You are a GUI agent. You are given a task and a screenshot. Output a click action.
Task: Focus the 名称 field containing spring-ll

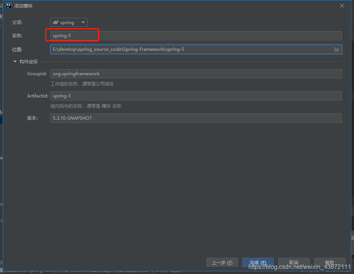[x=196, y=36]
